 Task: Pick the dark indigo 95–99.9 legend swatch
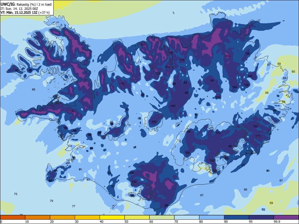tap(261, 217)
